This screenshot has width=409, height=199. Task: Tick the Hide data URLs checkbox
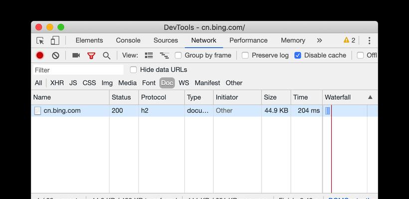tap(134, 70)
